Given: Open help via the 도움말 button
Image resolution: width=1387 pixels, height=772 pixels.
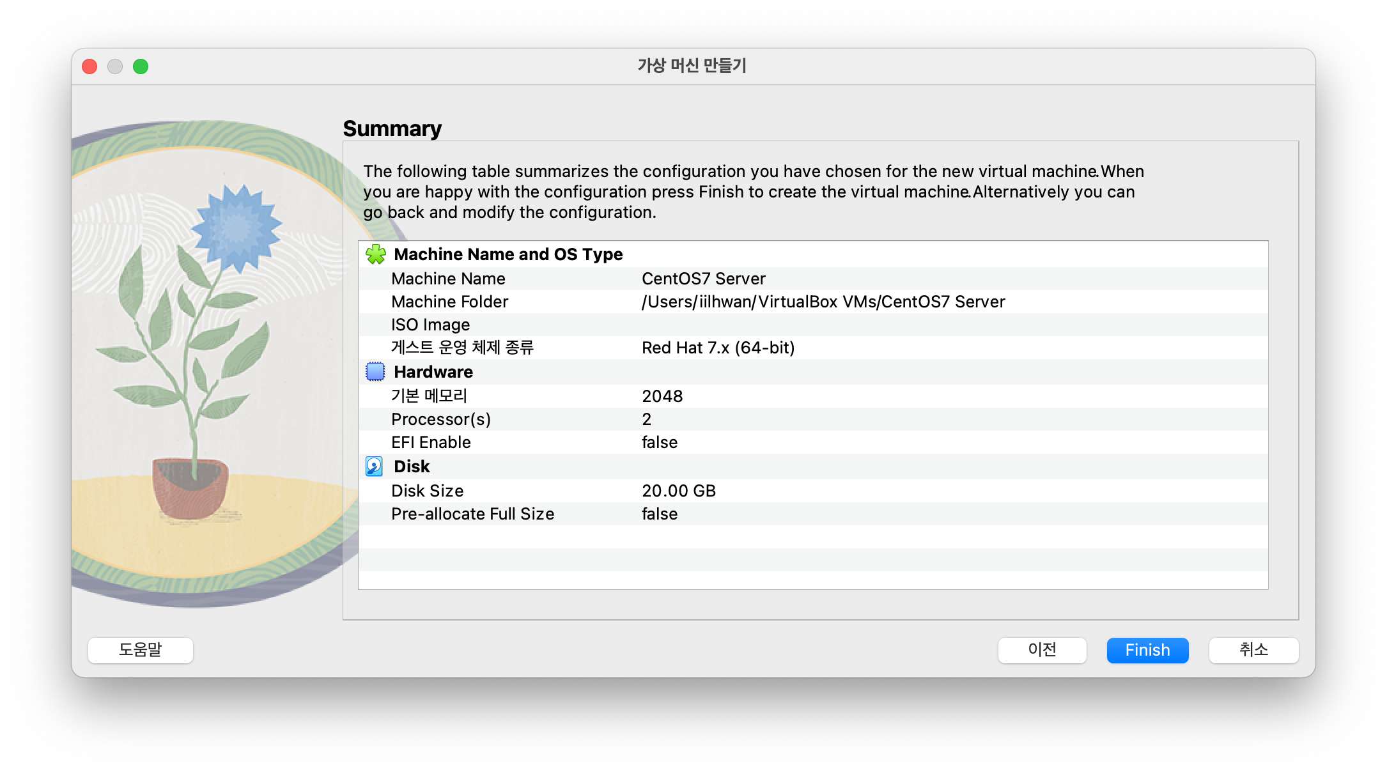Looking at the screenshot, I should click(141, 650).
